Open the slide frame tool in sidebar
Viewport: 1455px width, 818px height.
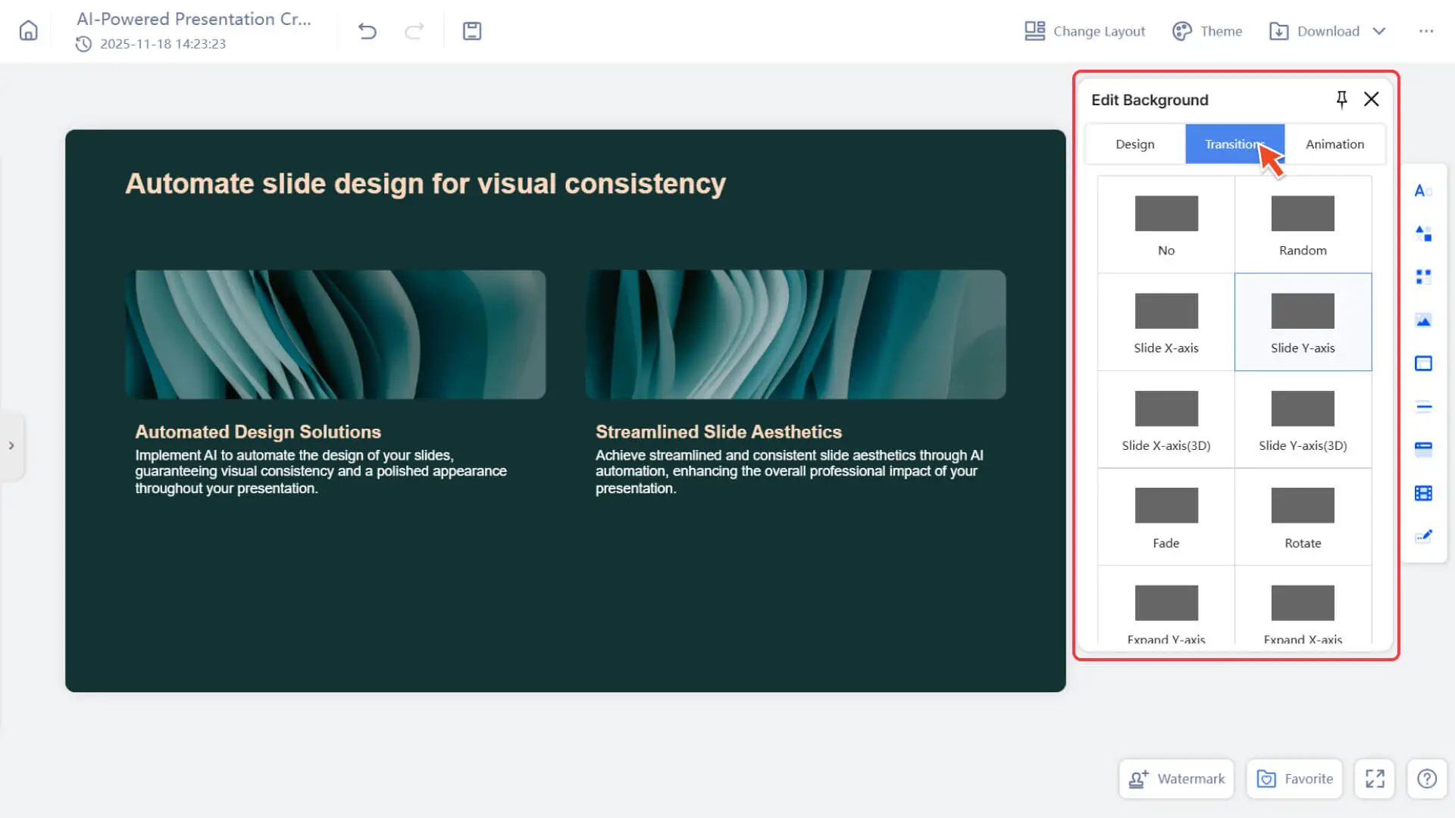1423,364
